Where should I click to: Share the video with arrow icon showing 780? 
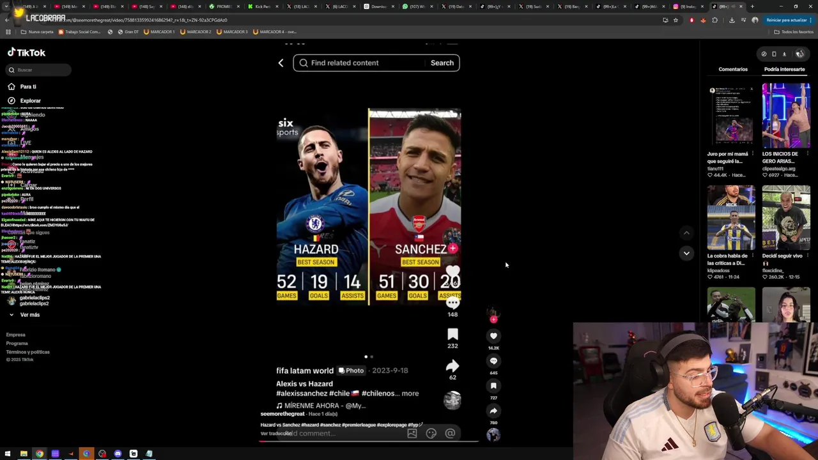pyautogui.click(x=493, y=410)
